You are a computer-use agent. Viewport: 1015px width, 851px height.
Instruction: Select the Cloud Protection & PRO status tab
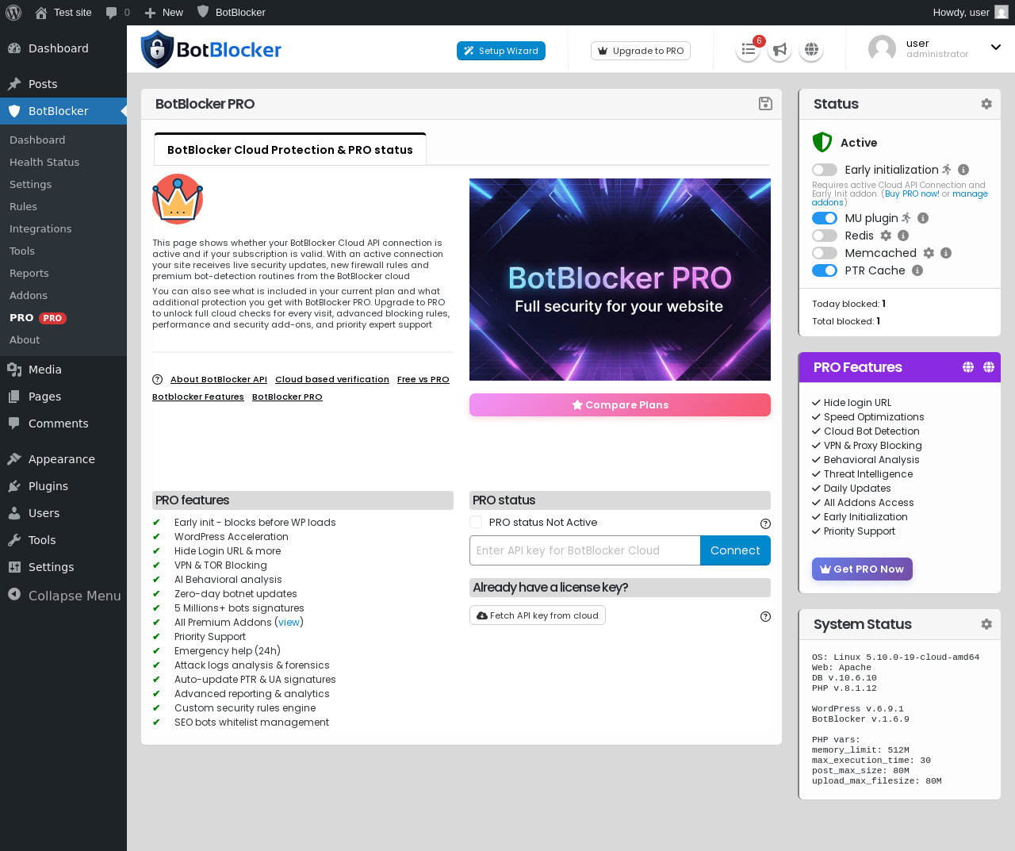290,149
